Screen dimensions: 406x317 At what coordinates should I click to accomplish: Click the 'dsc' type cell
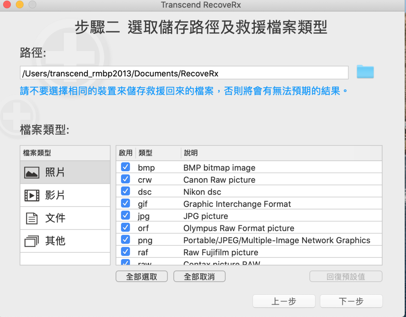[x=144, y=192]
